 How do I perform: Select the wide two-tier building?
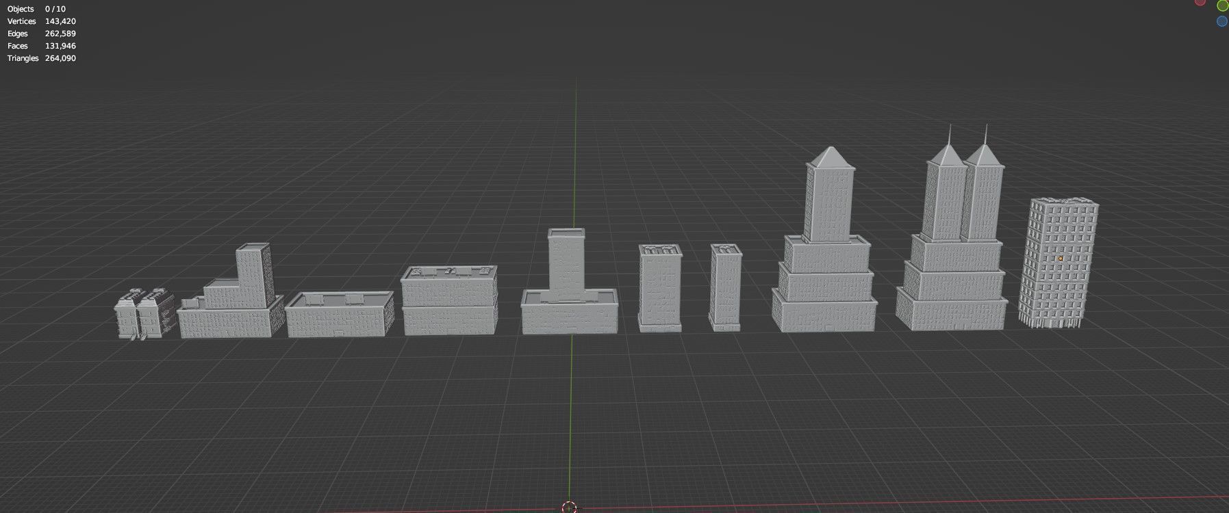450,301
